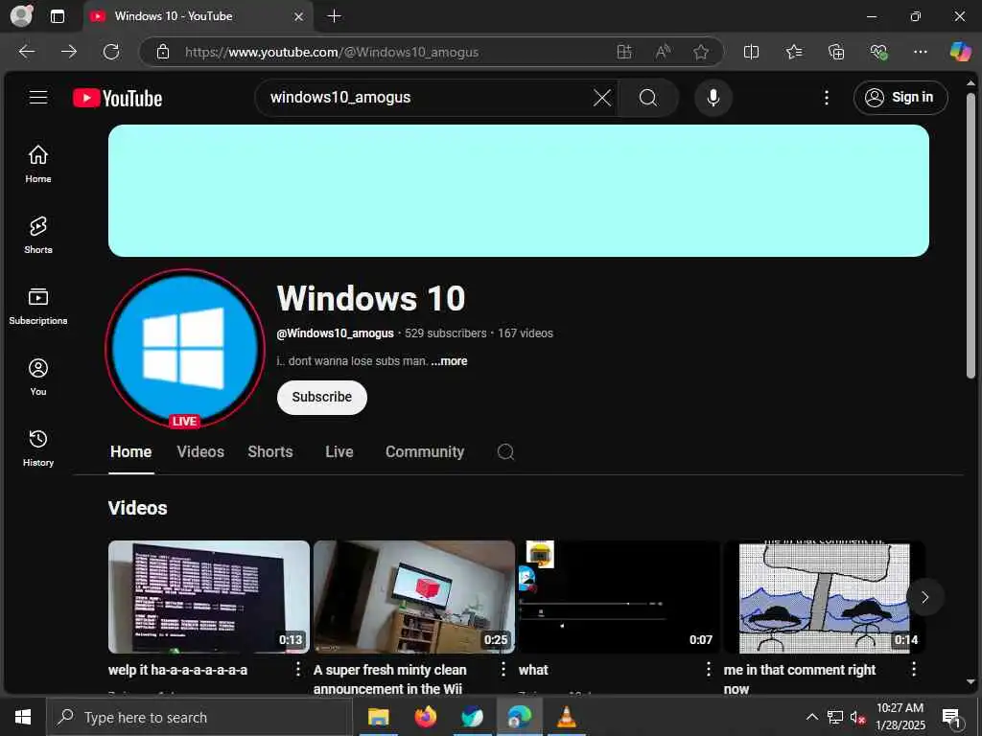Open options for 'A super fresh minty clean' video
Viewport: 982px width, 736px height.
tap(503, 670)
